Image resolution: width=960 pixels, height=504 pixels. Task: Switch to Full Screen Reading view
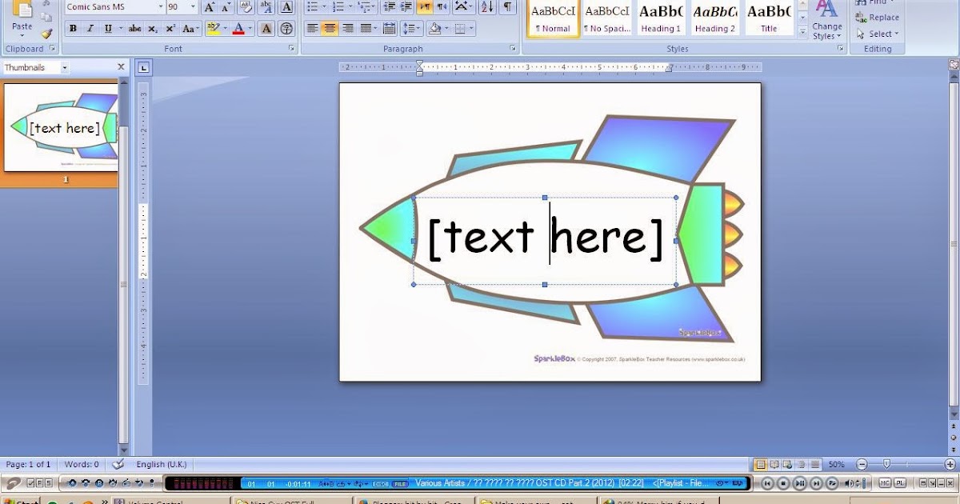[774, 464]
